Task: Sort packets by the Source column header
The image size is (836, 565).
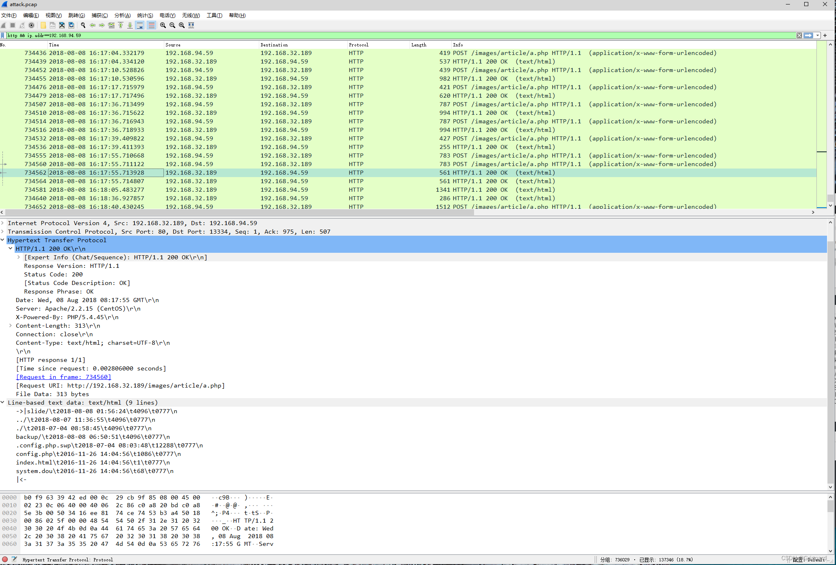Action: pyautogui.click(x=211, y=45)
